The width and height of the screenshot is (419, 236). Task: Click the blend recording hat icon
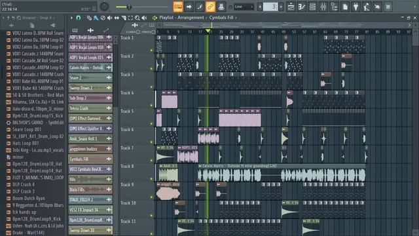tap(221, 7)
